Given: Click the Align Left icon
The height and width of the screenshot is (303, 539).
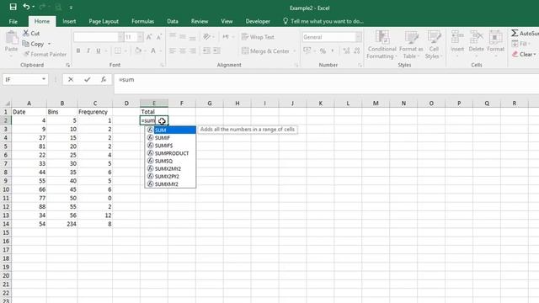Looking at the screenshot, I should (x=173, y=50).
